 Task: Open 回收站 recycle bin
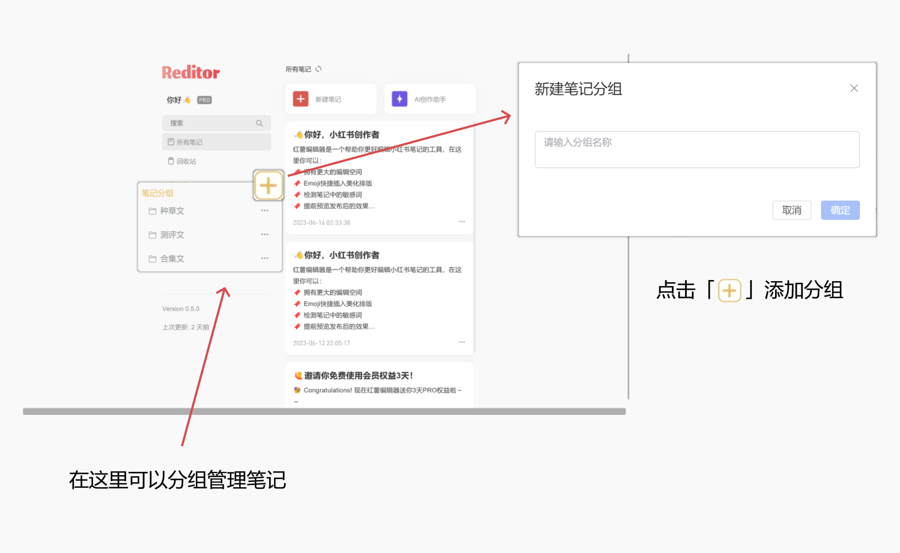[182, 161]
